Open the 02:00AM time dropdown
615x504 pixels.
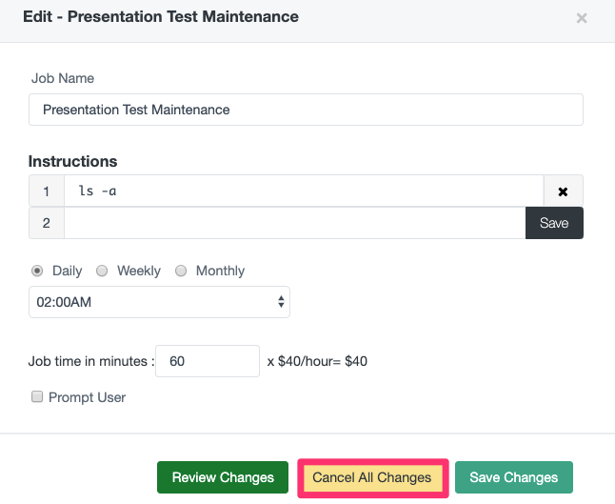coord(159,302)
